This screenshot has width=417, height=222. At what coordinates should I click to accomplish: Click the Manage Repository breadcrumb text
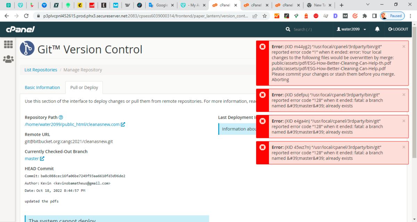point(83,70)
